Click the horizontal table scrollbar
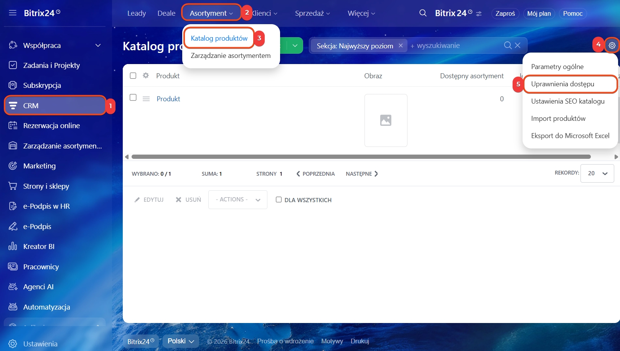Screen dimensions: 620x351 tap(361, 157)
